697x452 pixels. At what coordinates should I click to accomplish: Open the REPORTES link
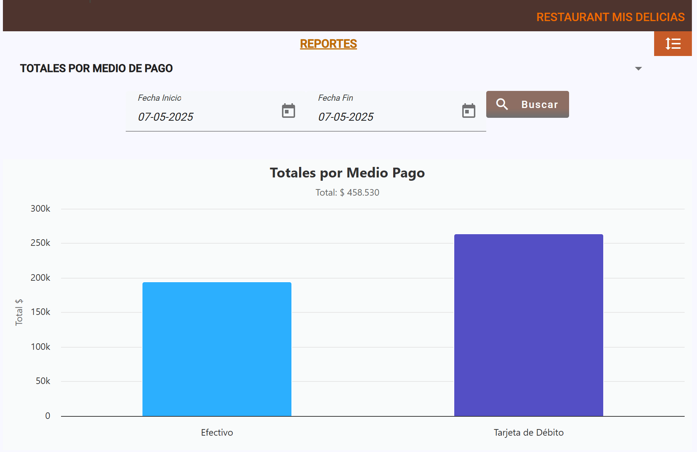(328, 44)
